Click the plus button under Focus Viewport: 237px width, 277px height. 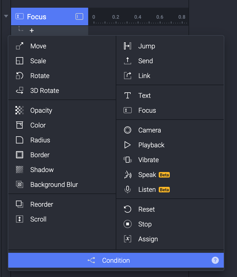32,31
